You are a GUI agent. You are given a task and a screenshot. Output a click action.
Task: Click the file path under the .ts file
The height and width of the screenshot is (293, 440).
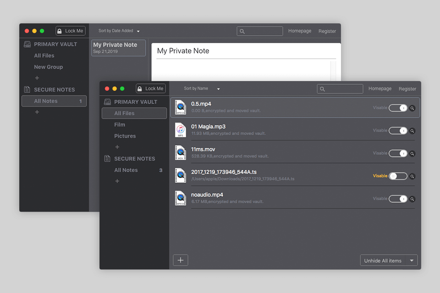coord(243,179)
